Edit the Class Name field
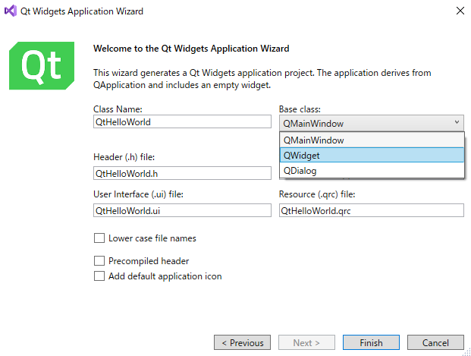Viewport: 471px width, 356px height. (182, 121)
